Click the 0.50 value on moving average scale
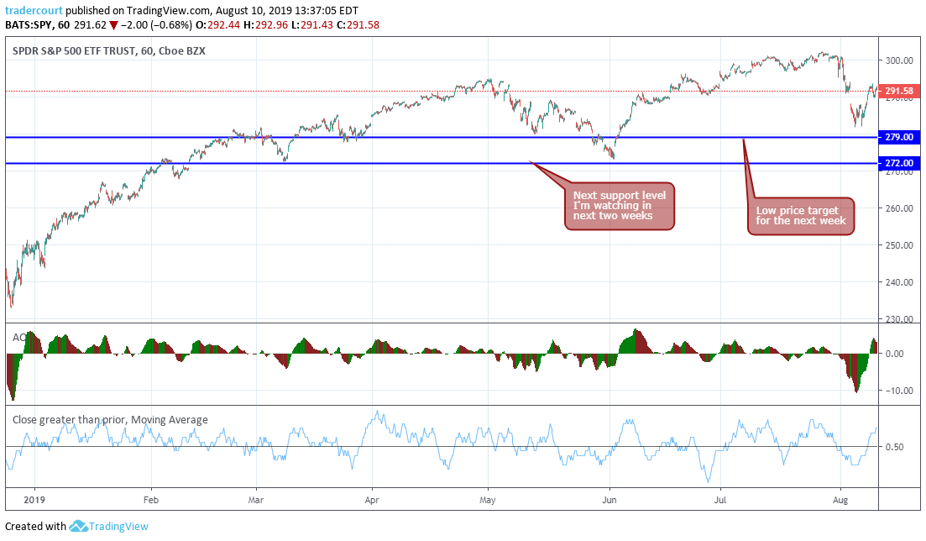 pyautogui.click(x=894, y=447)
